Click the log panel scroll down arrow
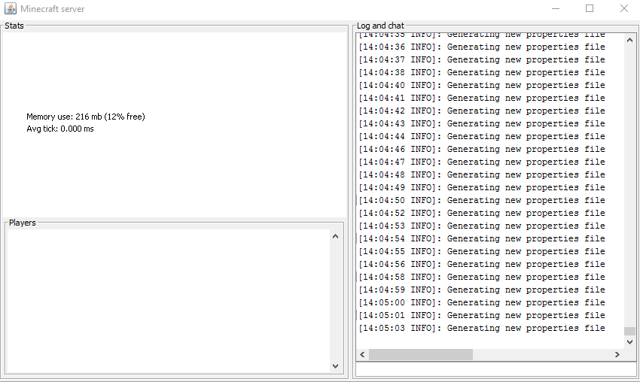This screenshot has width=640, height=382. click(629, 342)
